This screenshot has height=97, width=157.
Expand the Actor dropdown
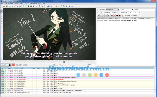(127, 10)
